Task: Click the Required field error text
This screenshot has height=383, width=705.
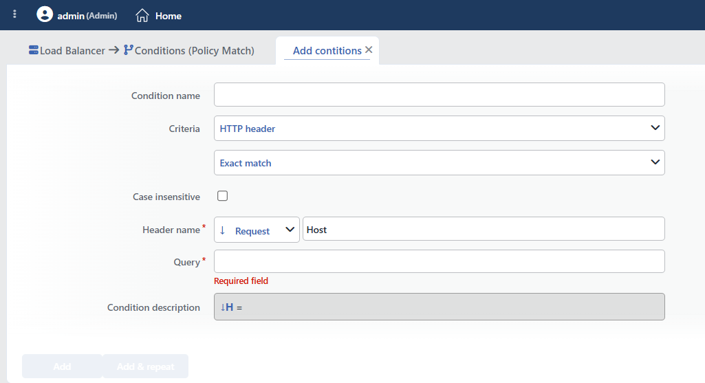Action: 241,281
